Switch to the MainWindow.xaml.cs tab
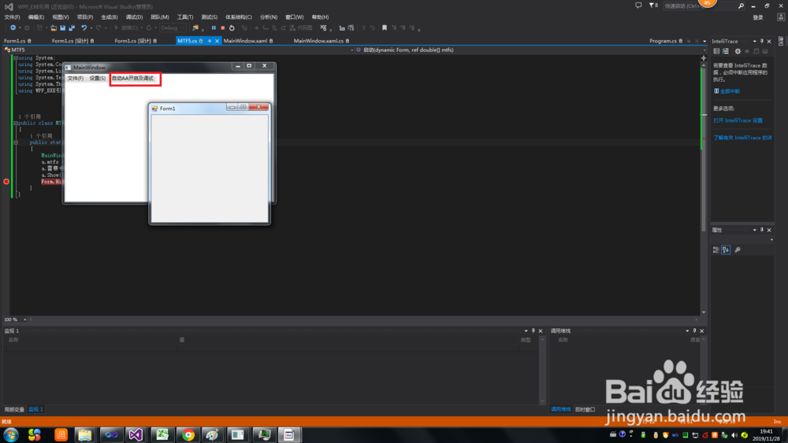Image resolution: width=788 pixels, height=443 pixels. pyautogui.click(x=318, y=41)
